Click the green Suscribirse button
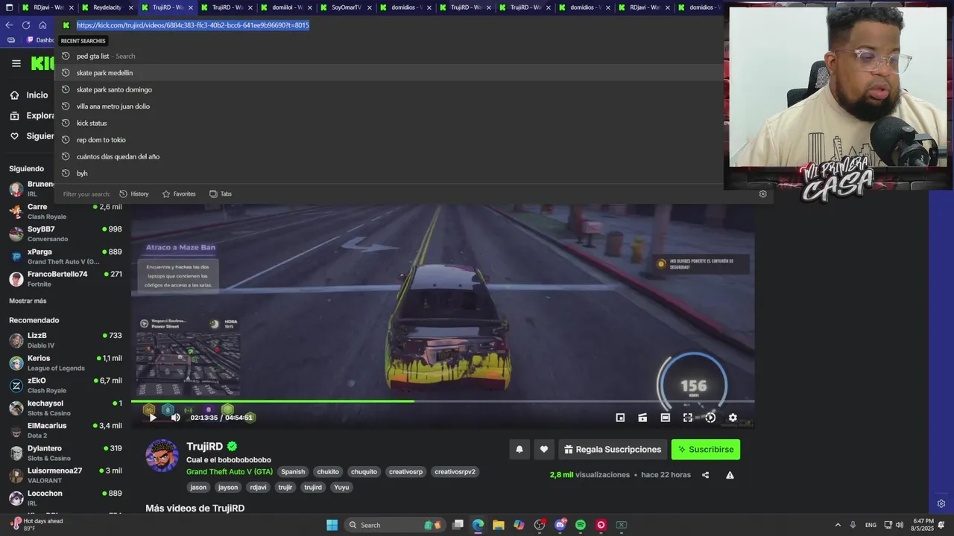 (706, 449)
